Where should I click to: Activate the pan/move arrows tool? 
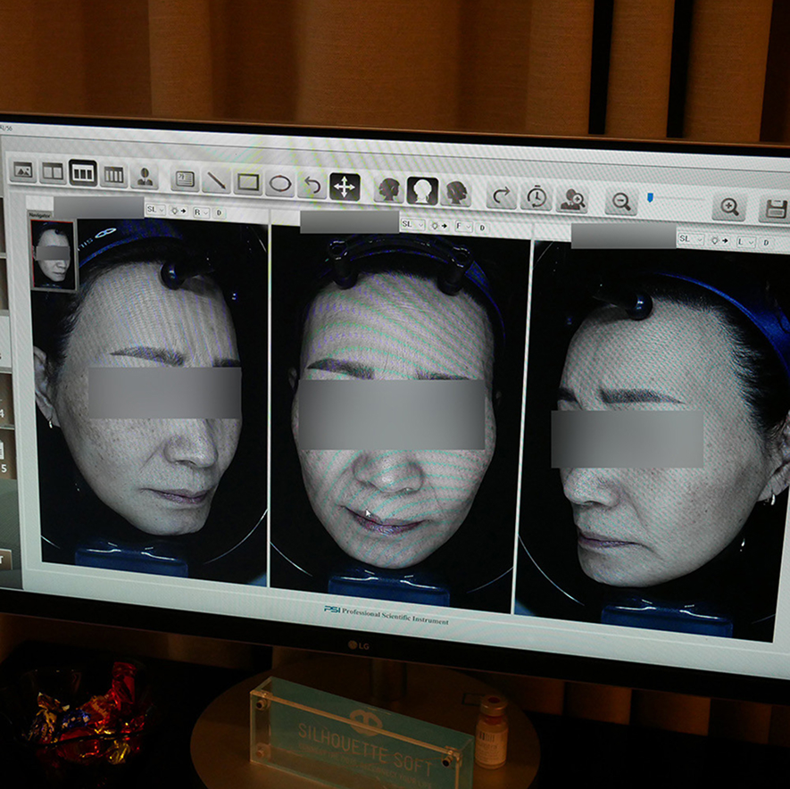click(x=345, y=187)
